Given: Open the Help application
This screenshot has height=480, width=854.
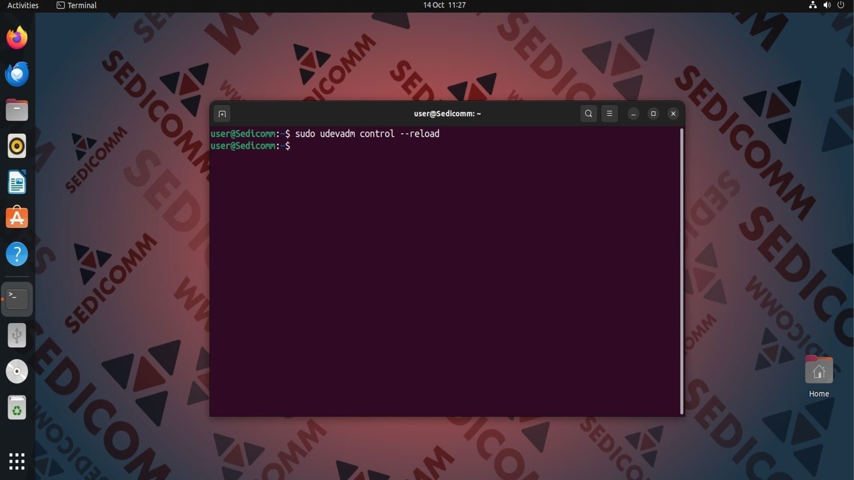Looking at the screenshot, I should 17,254.
